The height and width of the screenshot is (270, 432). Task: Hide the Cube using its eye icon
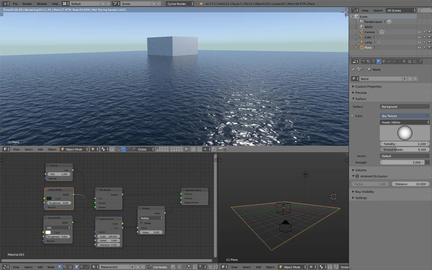tap(419, 37)
